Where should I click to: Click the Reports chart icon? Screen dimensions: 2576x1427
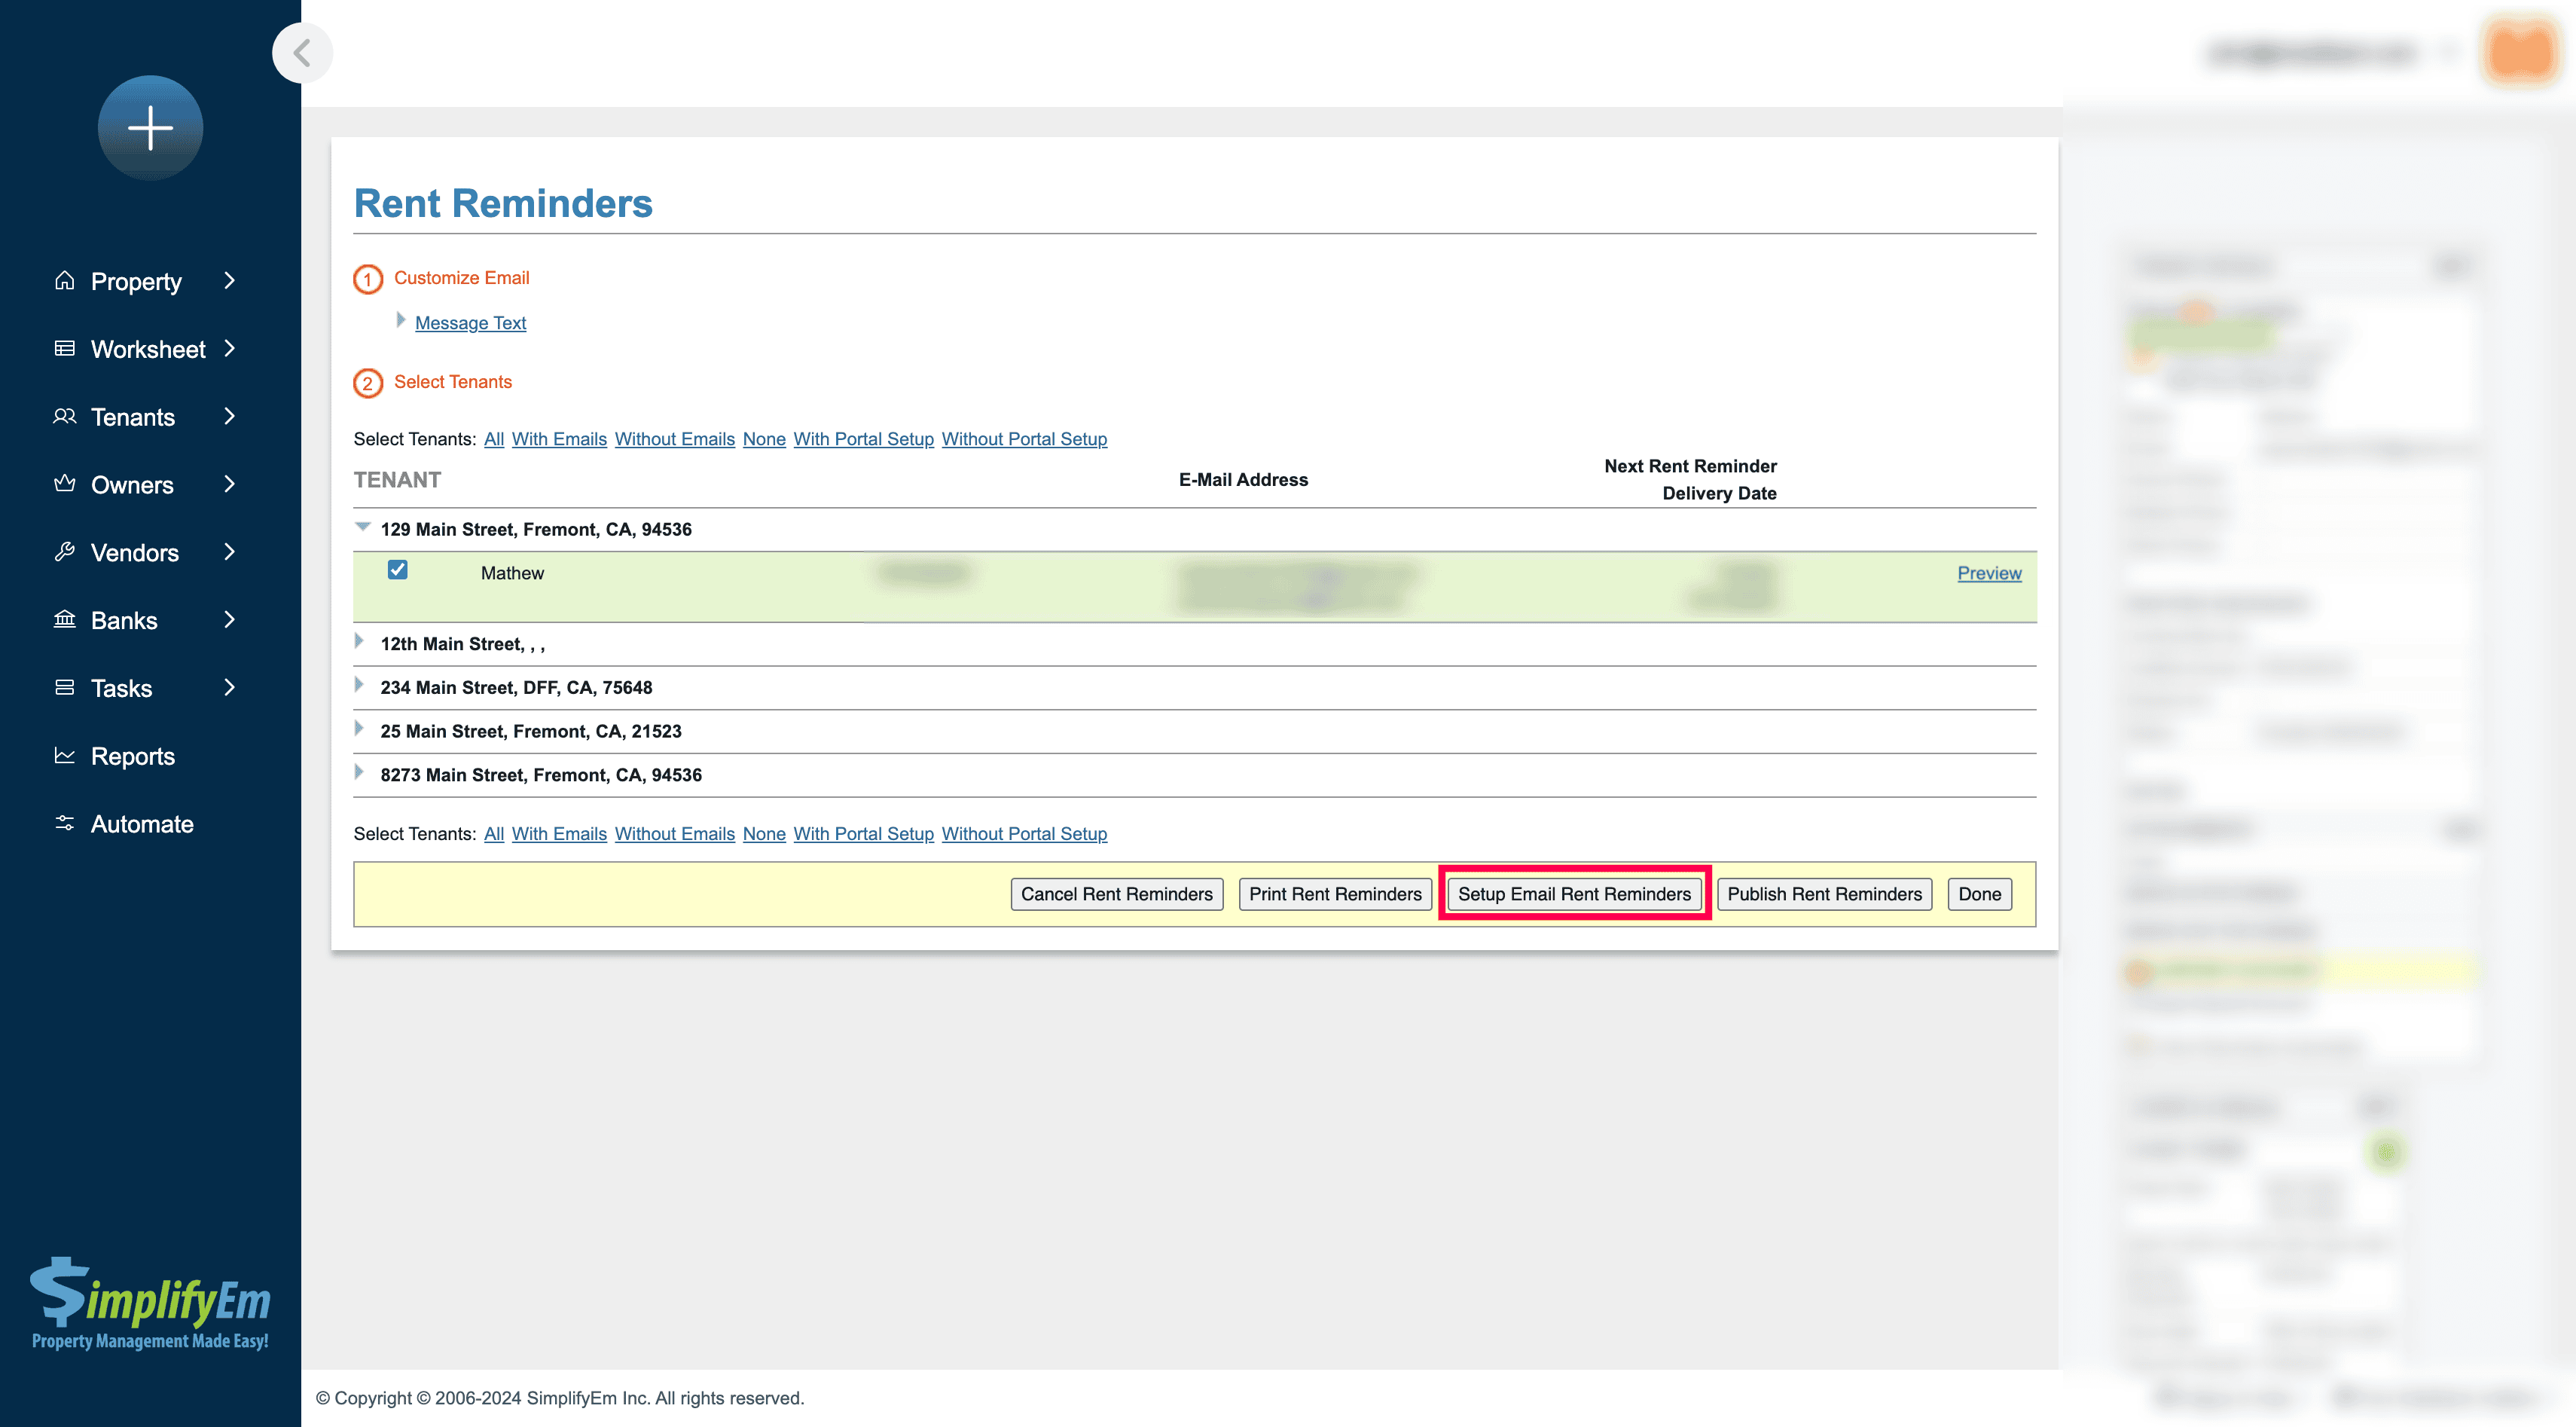coord(65,756)
